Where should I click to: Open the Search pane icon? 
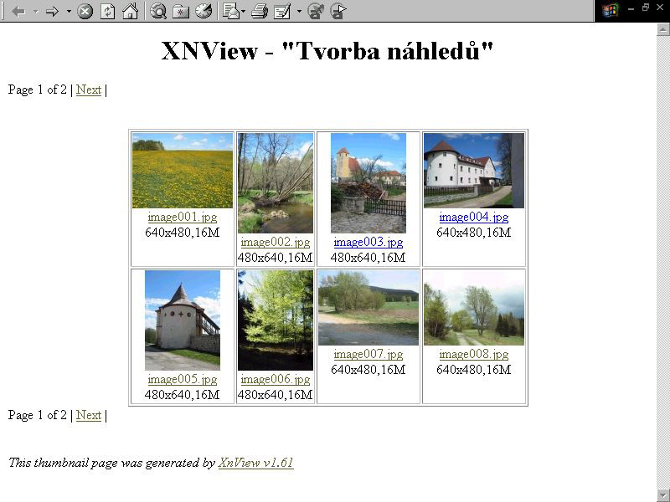click(x=158, y=11)
